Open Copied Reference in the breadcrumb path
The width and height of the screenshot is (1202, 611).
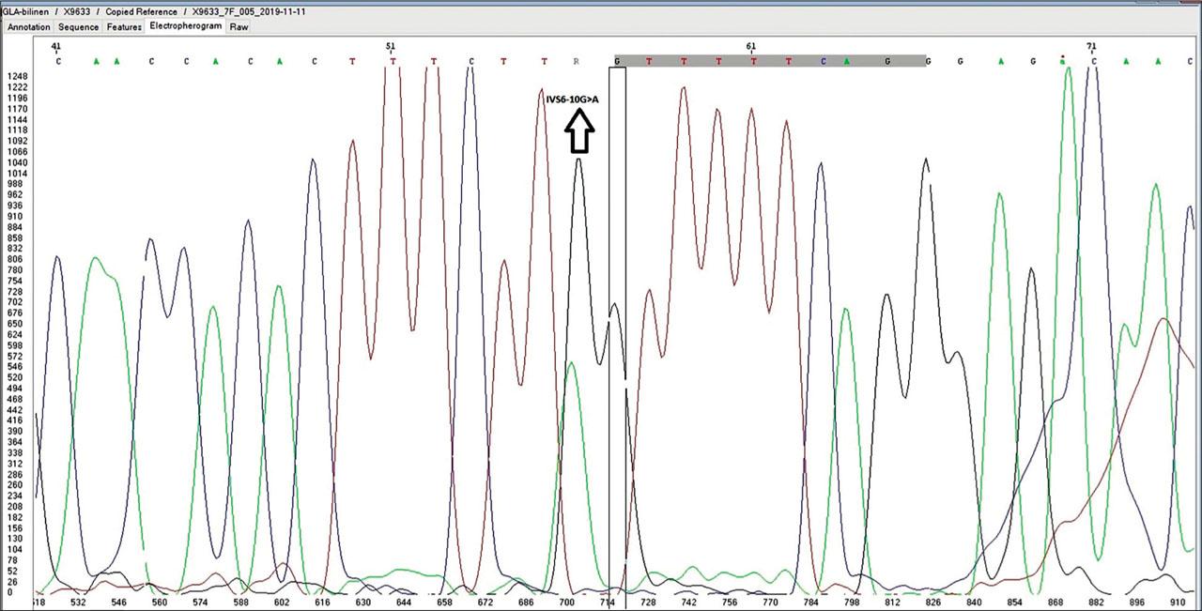pyautogui.click(x=141, y=11)
